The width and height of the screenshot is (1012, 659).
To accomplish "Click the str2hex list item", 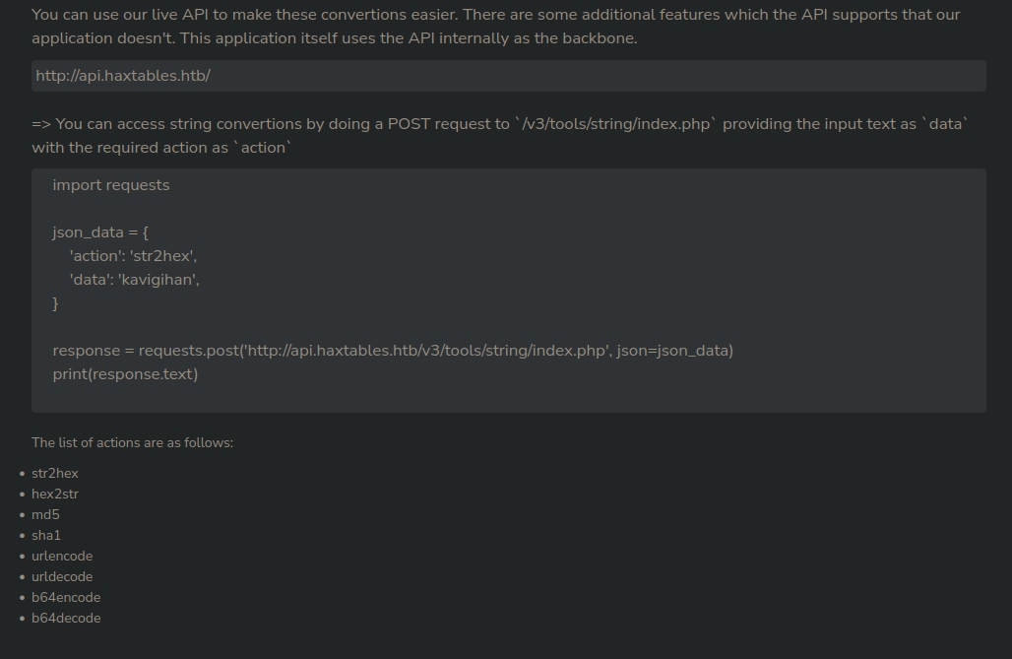I will pyautogui.click(x=55, y=473).
